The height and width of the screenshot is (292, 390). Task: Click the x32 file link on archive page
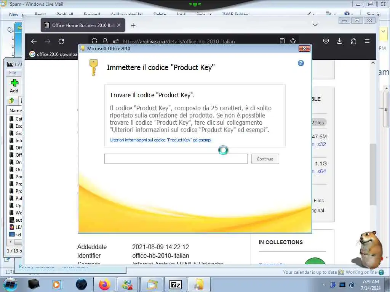pyautogui.click(x=319, y=144)
